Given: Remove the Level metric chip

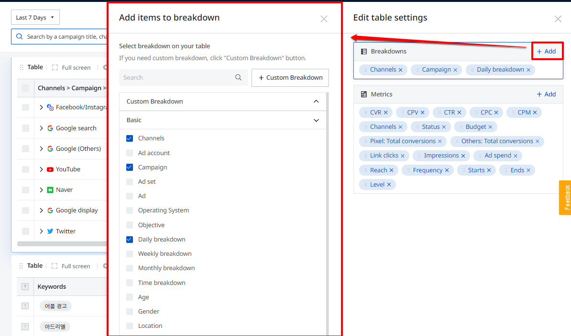Looking at the screenshot, I should coord(389,185).
